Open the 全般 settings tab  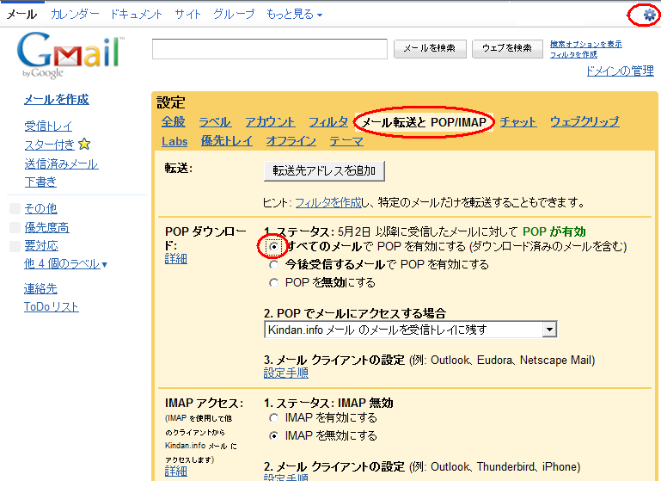point(174,122)
